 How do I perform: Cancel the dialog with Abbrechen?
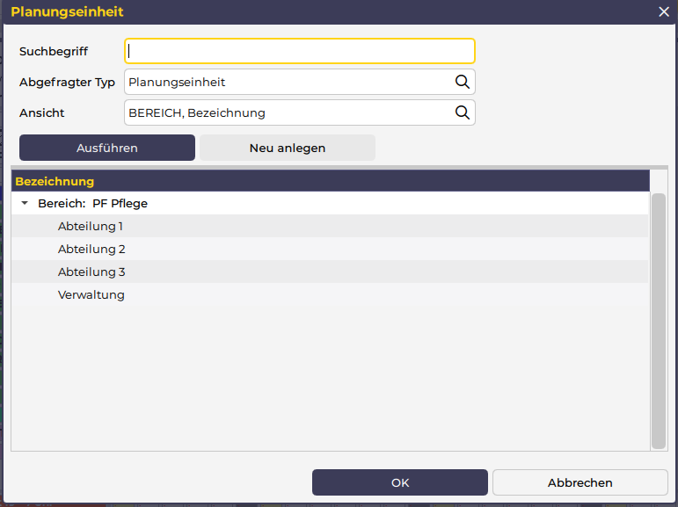580,482
